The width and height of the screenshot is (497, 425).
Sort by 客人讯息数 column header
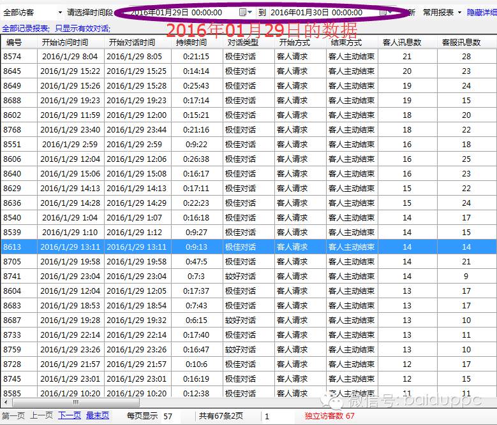point(401,43)
